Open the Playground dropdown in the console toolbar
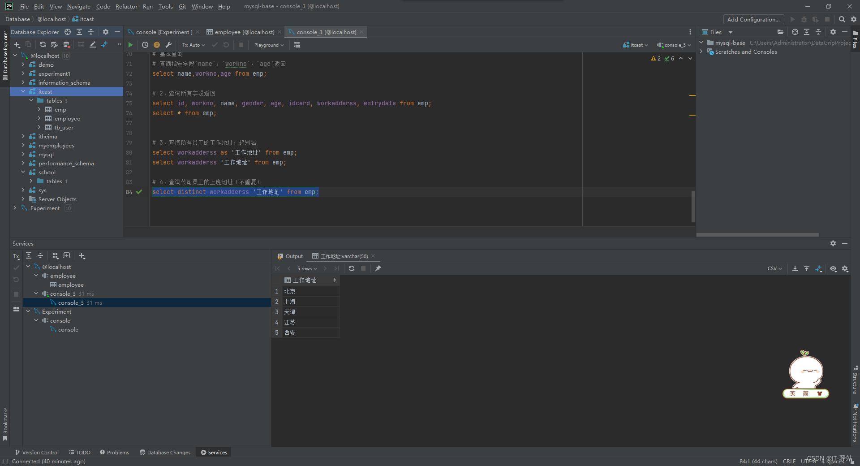 pos(268,45)
